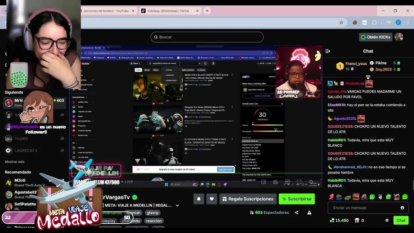
Task: Switch to canciones de beisbol YouTube tab
Action: [106, 11]
